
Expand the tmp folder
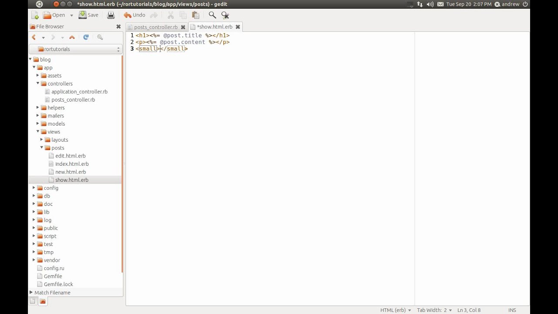point(34,252)
